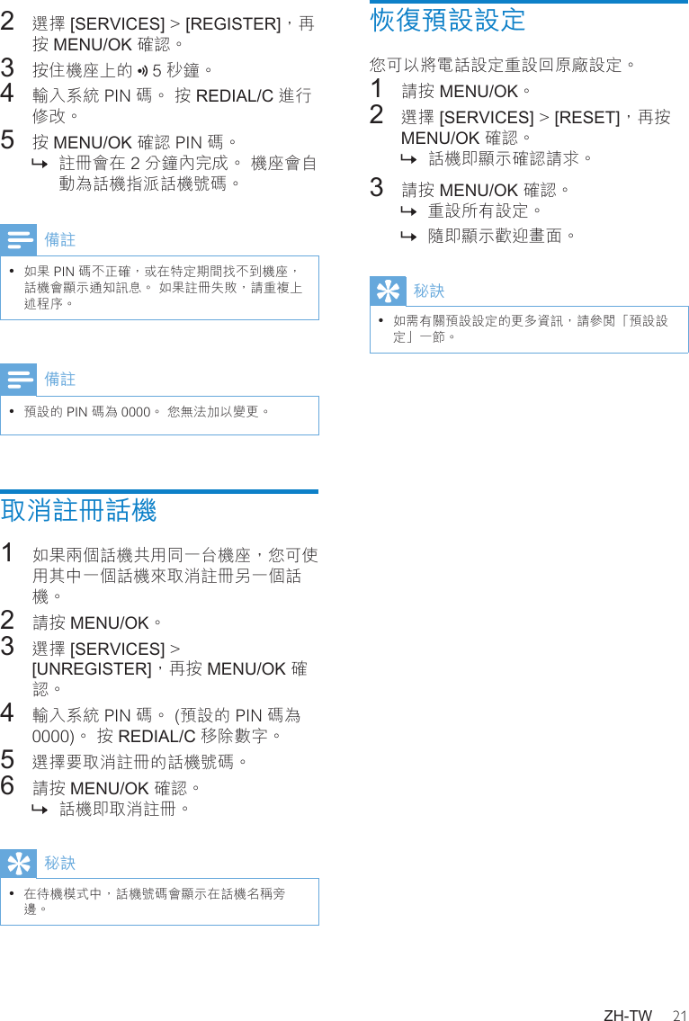Click the step 按 MENU/OK 確認 PIN 碼

tap(134, 142)
